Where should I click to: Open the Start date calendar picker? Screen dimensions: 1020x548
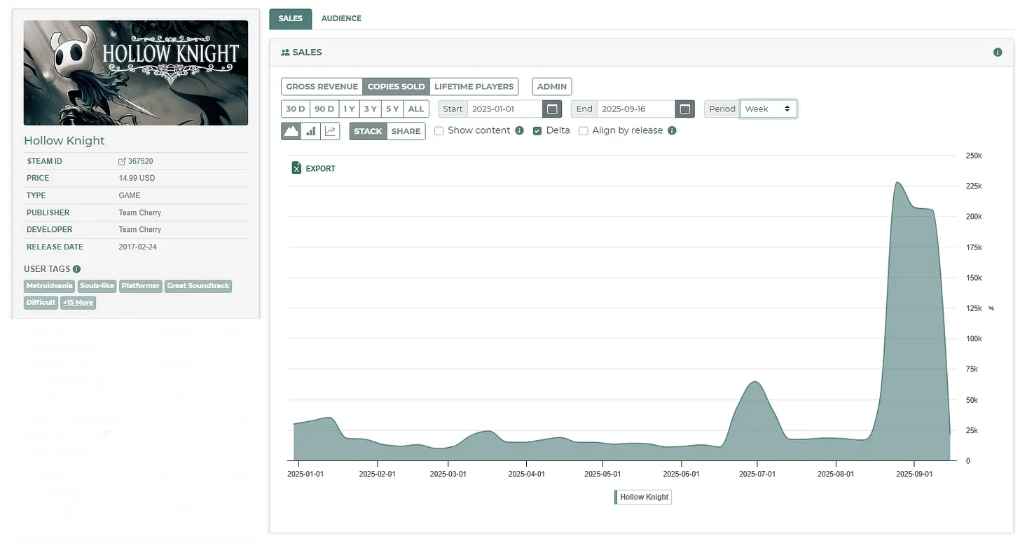(552, 109)
